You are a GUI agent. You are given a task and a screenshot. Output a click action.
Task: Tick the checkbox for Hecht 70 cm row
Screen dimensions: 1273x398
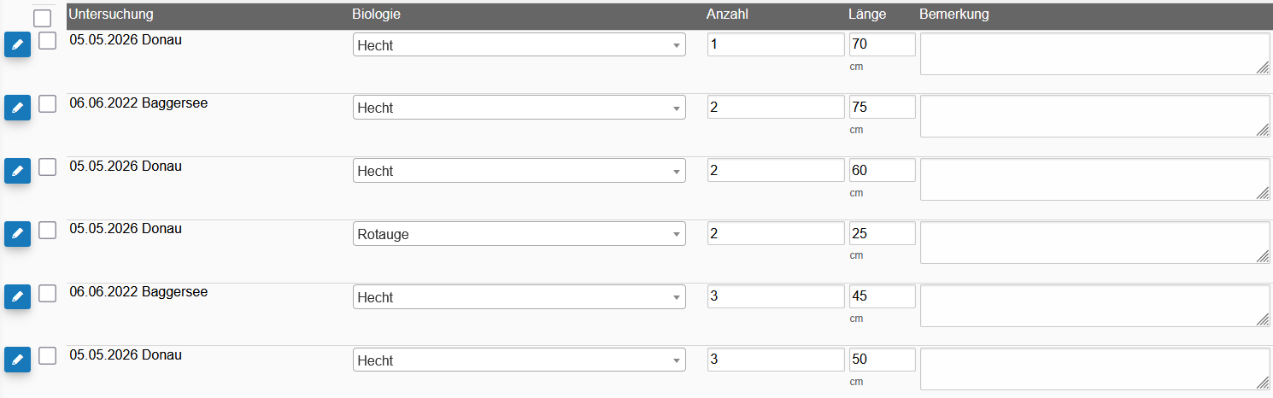click(48, 41)
